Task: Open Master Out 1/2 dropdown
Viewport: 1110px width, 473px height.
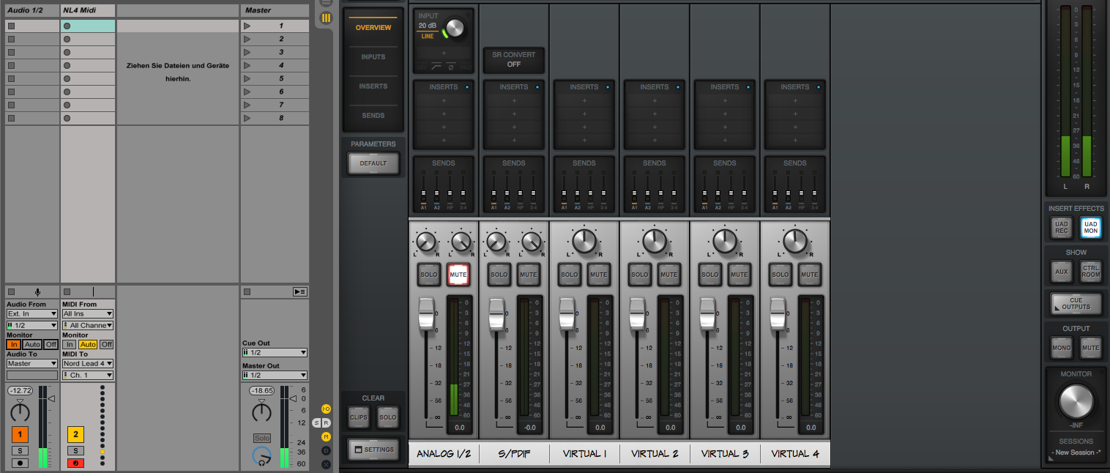Action: tap(275, 375)
